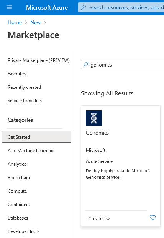Go to the Home breadcrumb
Screen dimensions: 164x238
15,22
